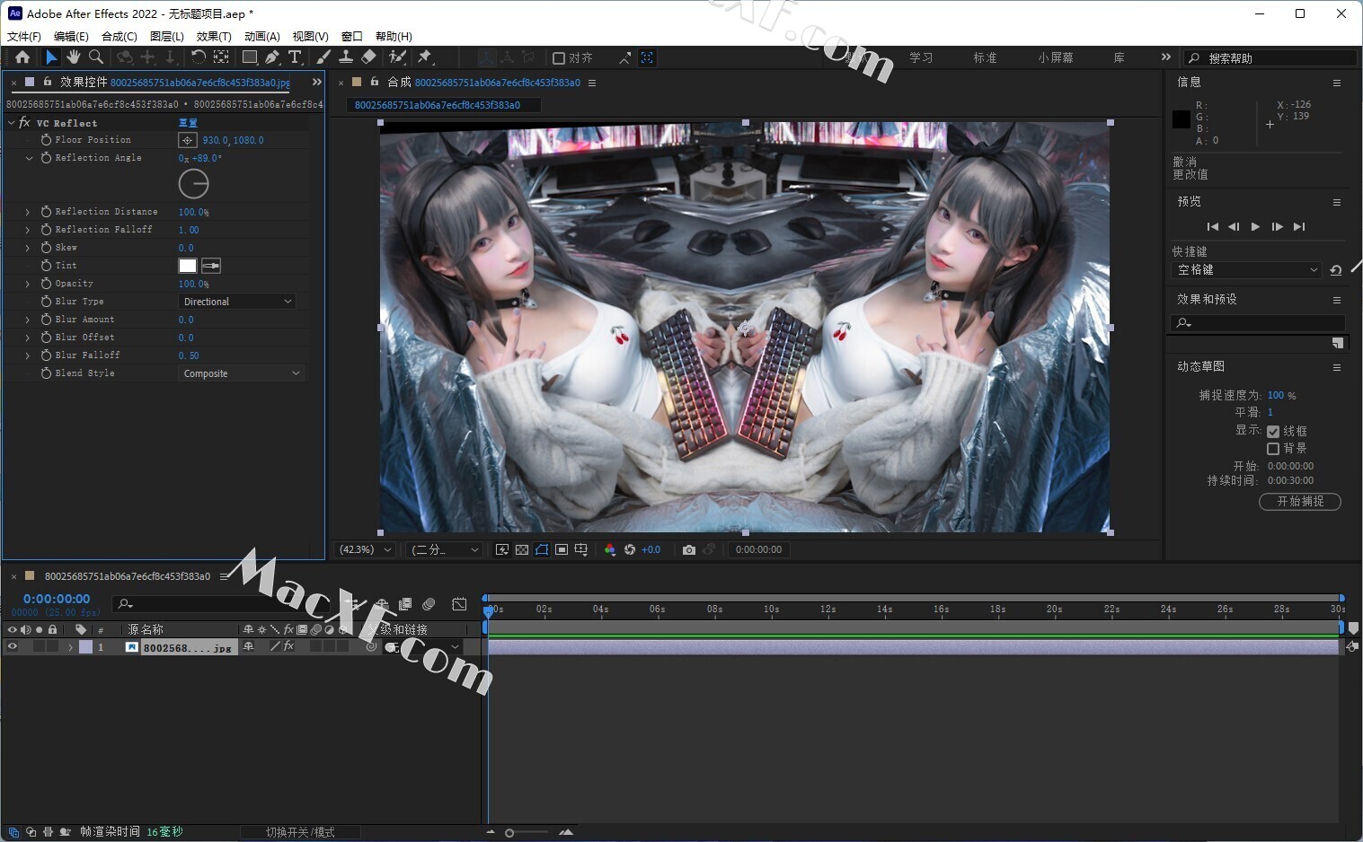Enable the 对齐 snapping checkbox

click(559, 58)
